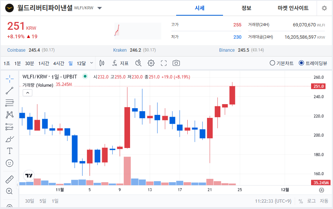Click the TradingView logo on chart
Viewport: 333px width, 209px height.
29,176
